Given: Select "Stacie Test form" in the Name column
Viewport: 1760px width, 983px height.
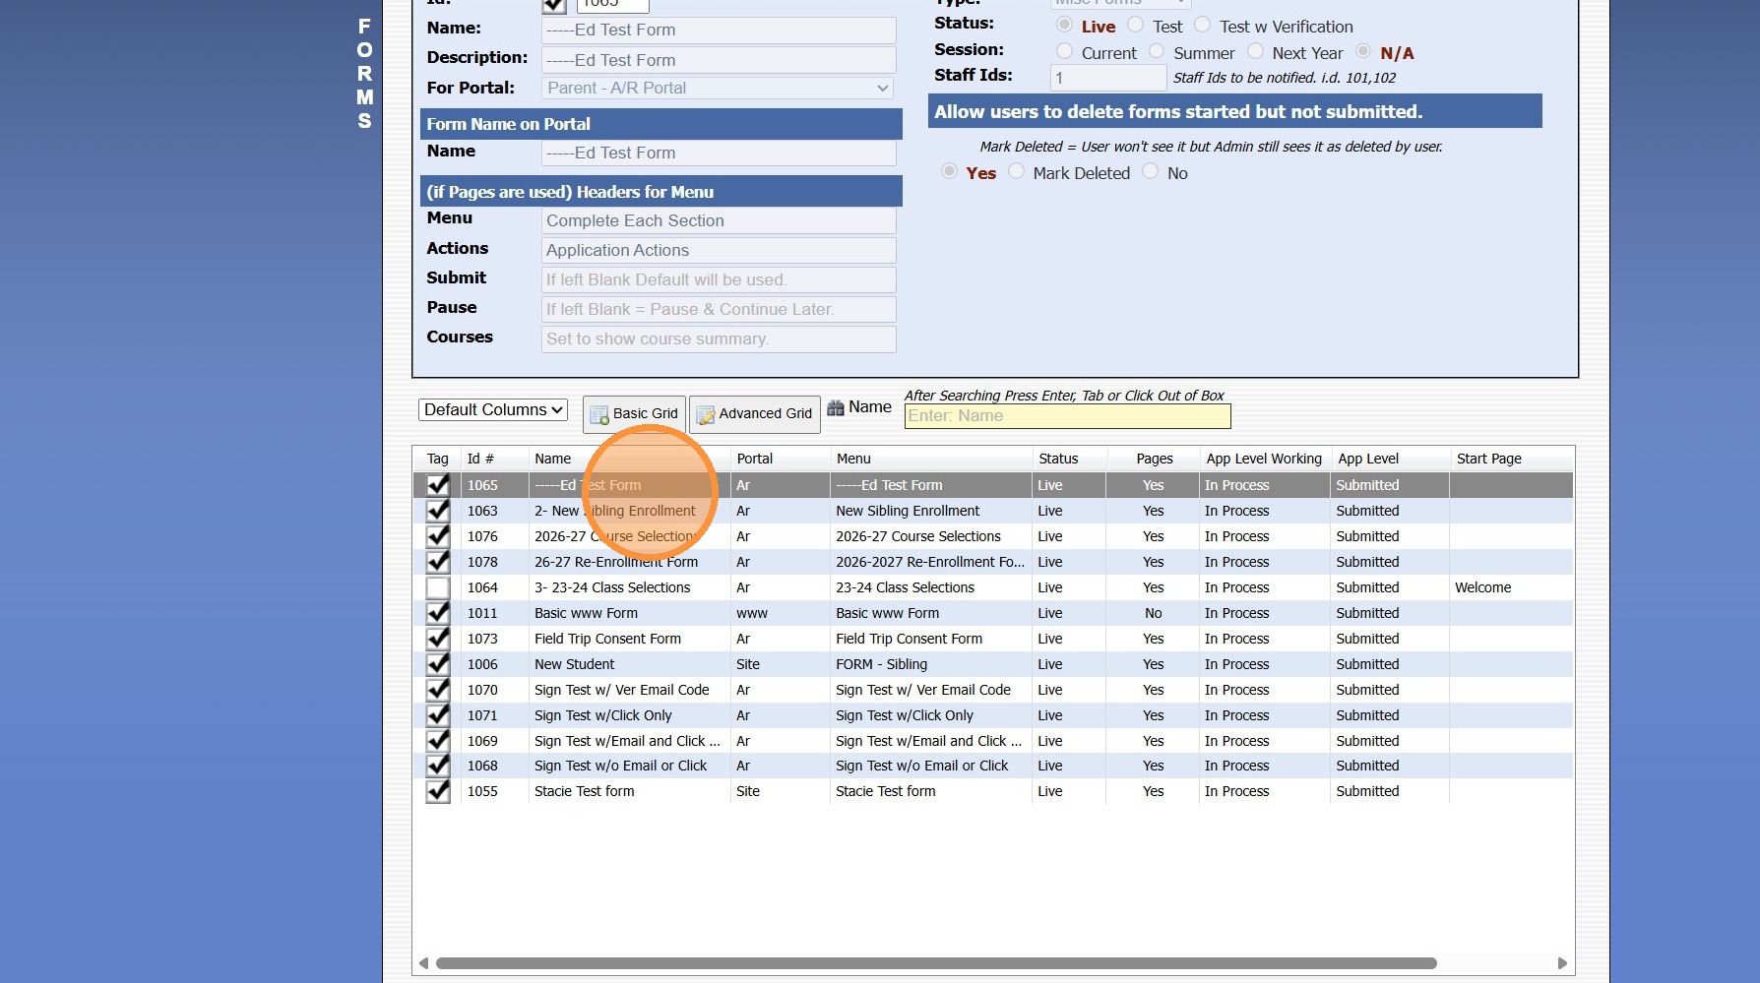Looking at the screenshot, I should click(584, 791).
